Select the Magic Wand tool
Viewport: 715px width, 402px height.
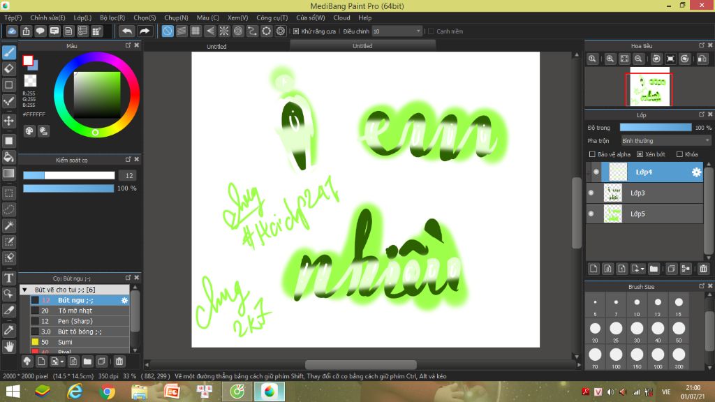[8, 225]
